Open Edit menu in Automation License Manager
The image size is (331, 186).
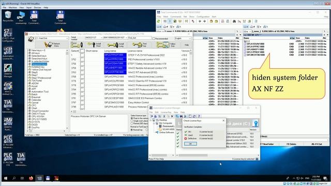[x=157, y=112]
